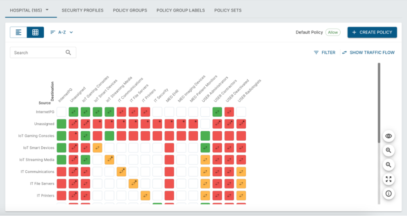Click the fit-to-screen expand icon

[388, 179]
